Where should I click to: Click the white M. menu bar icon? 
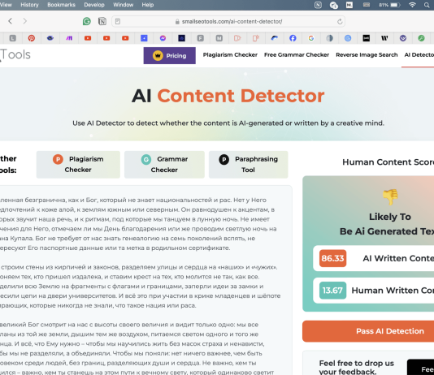349,5
